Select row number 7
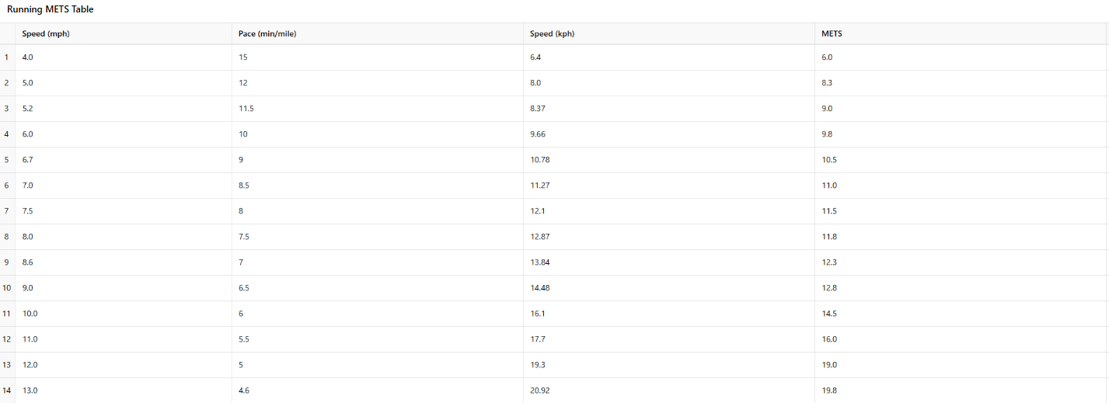 coord(7,211)
